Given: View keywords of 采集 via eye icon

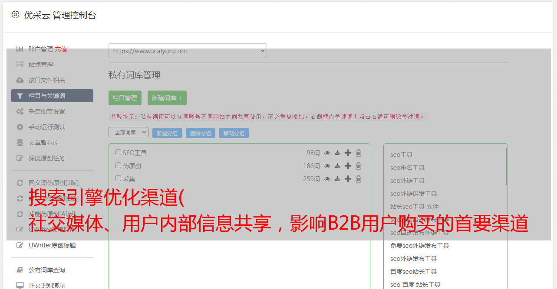Looking at the screenshot, I should [x=327, y=179].
